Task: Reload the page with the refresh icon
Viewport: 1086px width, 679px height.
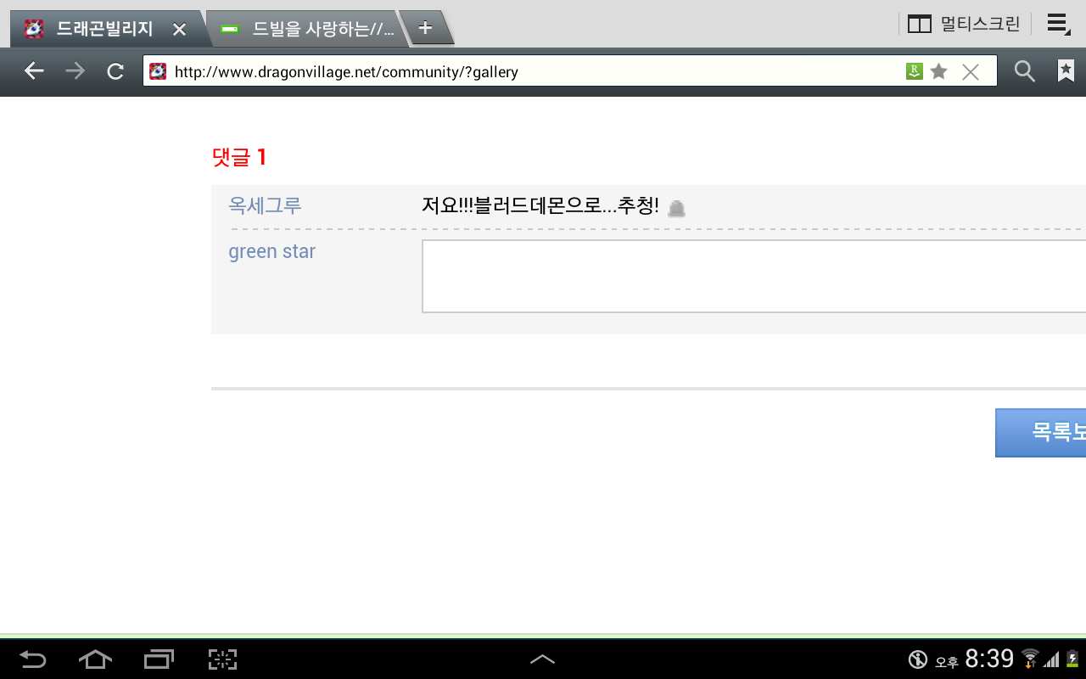Action: [115, 71]
